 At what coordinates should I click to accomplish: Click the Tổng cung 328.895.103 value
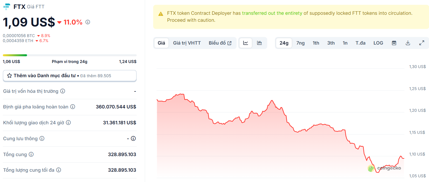[x=122, y=154]
